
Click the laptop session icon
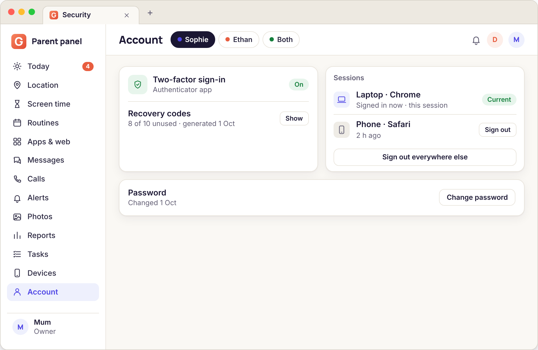(x=342, y=100)
